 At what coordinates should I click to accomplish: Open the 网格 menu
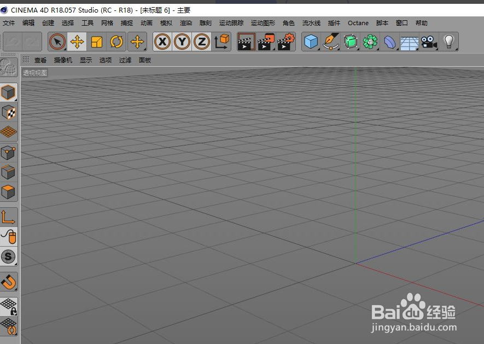tap(107, 23)
